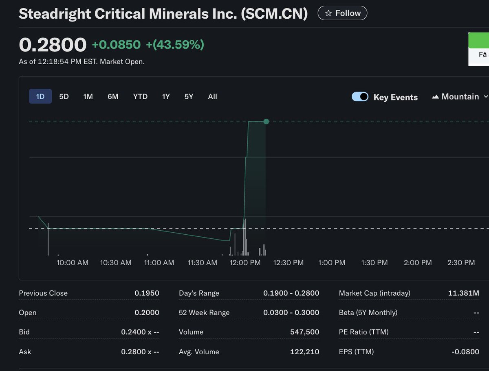This screenshot has width=489, height=371.
Task: Show the All-time chart
Action: (x=212, y=96)
